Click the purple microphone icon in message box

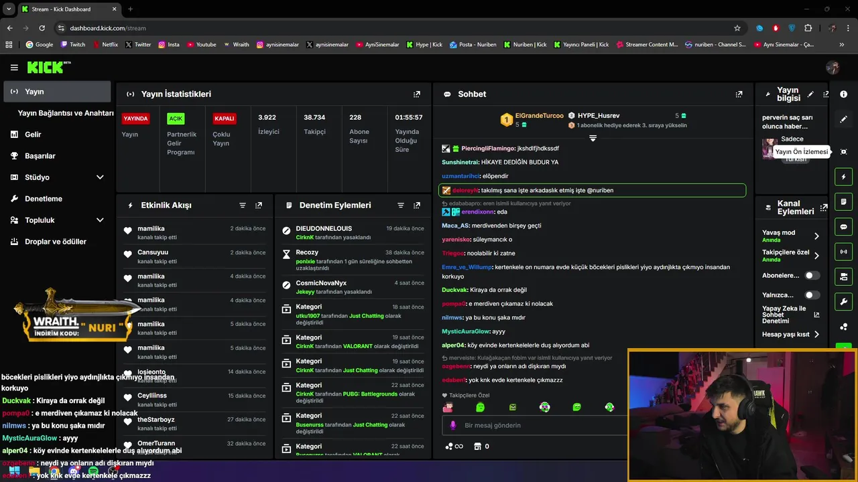click(x=453, y=425)
